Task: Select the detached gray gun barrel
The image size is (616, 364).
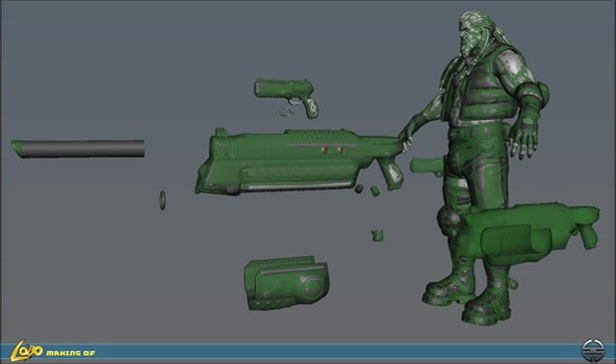Action: tap(78, 149)
